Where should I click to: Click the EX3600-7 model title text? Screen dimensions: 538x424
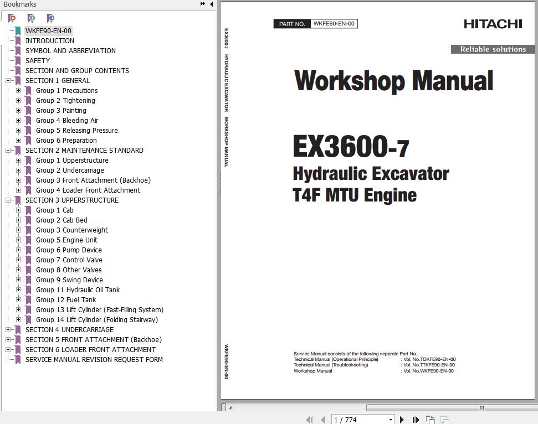coord(351,146)
